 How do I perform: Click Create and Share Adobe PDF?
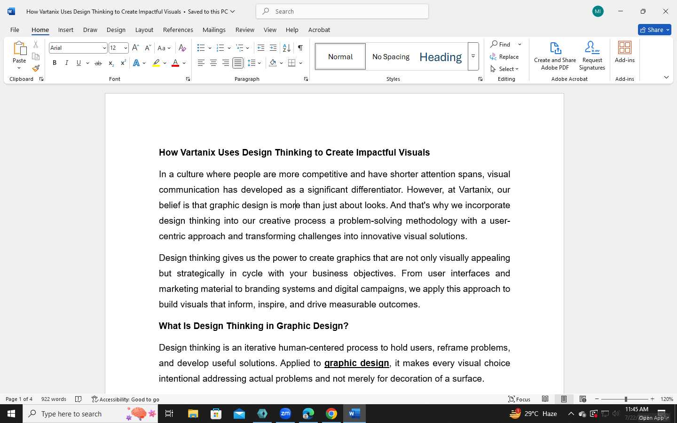(555, 56)
